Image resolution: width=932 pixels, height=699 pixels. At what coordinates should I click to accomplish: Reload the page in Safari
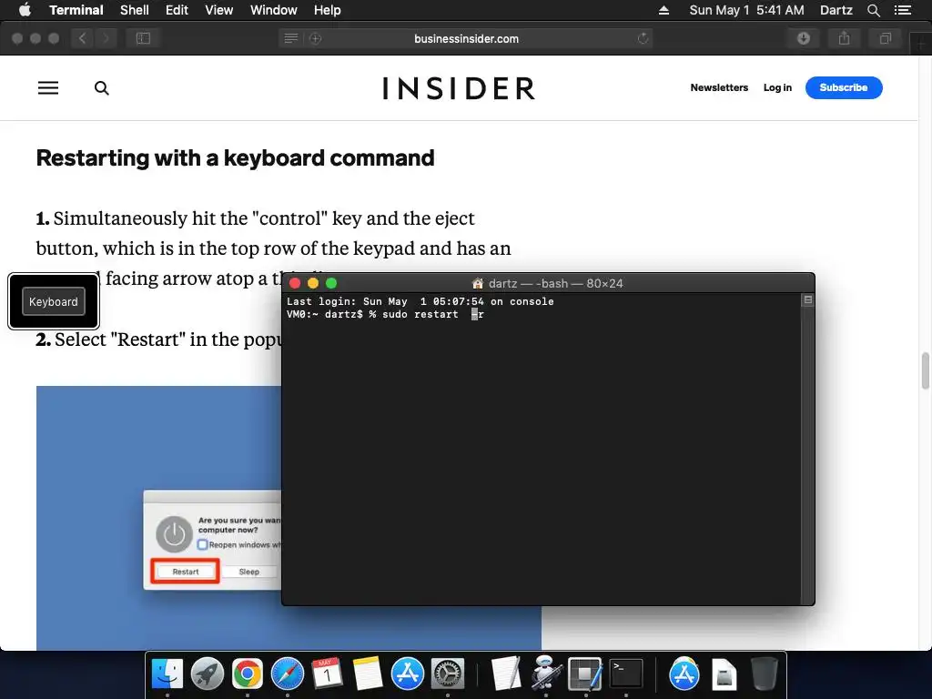[643, 38]
